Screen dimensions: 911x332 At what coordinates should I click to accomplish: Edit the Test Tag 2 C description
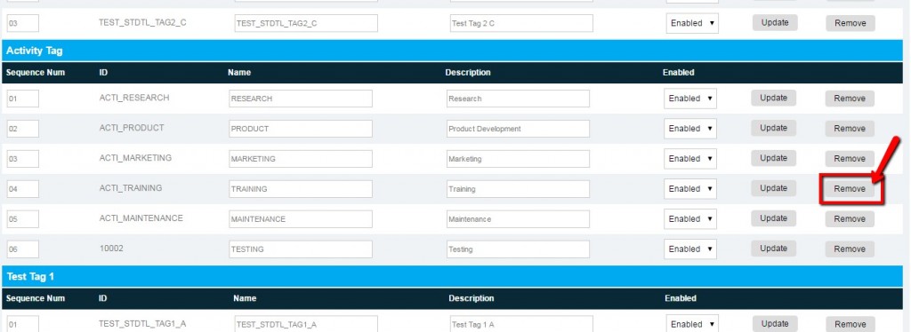pyautogui.click(x=521, y=23)
